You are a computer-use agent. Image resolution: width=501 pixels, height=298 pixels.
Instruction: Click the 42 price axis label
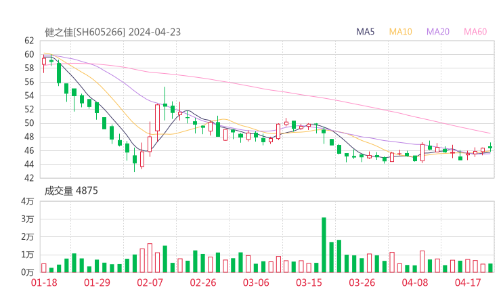point(29,178)
